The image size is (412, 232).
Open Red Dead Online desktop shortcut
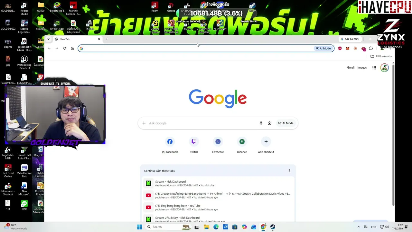[8, 171]
